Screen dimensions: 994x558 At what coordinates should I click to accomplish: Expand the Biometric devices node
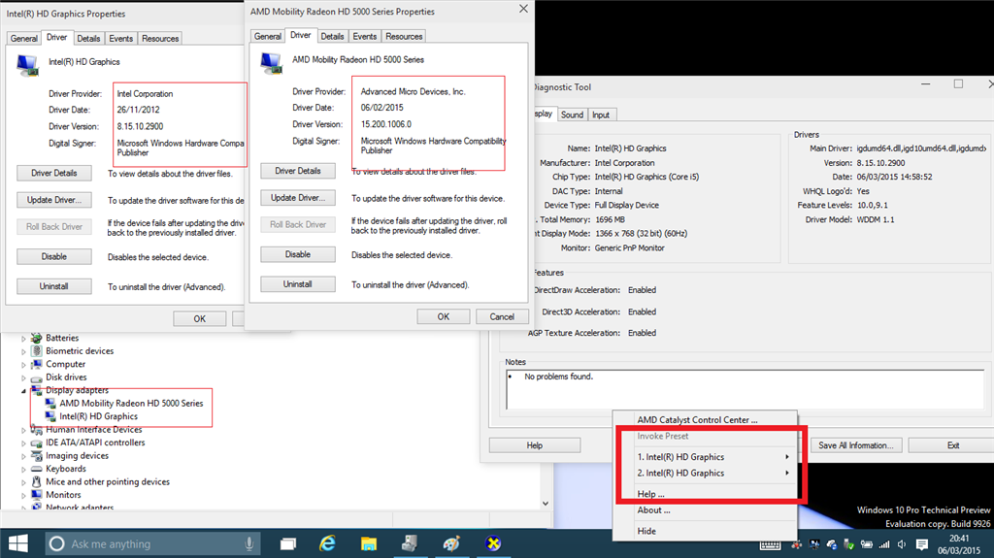pos(23,351)
